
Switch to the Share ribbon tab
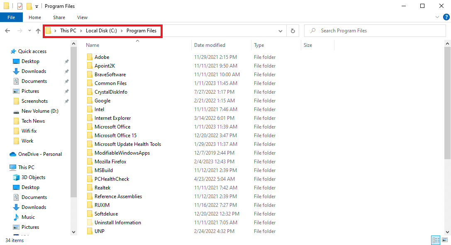(59, 17)
